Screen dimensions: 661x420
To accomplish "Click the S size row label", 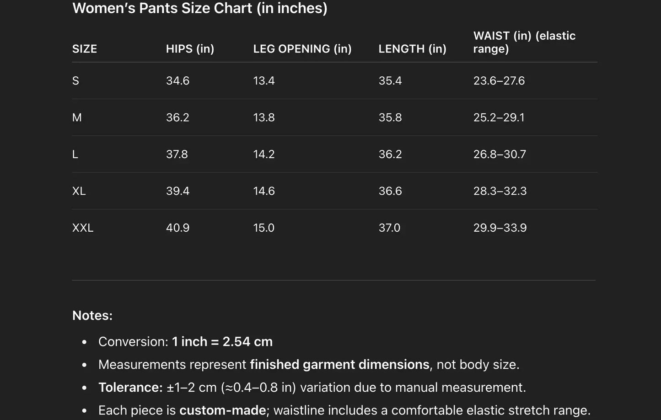I will [76, 81].
